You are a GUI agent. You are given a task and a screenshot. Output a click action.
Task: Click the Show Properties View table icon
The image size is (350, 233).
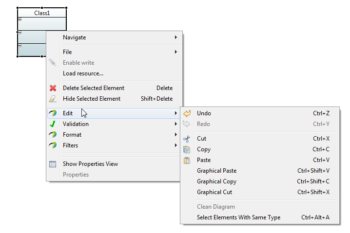(53, 164)
